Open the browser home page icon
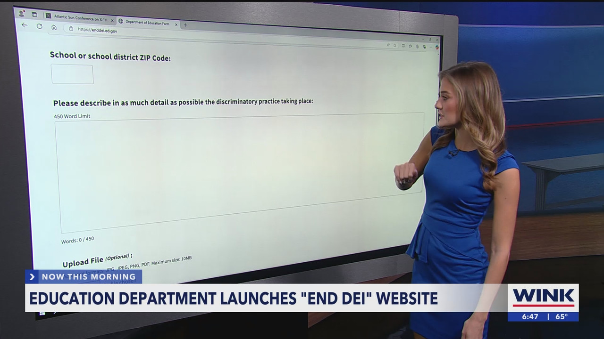The image size is (604, 339). pos(54,27)
